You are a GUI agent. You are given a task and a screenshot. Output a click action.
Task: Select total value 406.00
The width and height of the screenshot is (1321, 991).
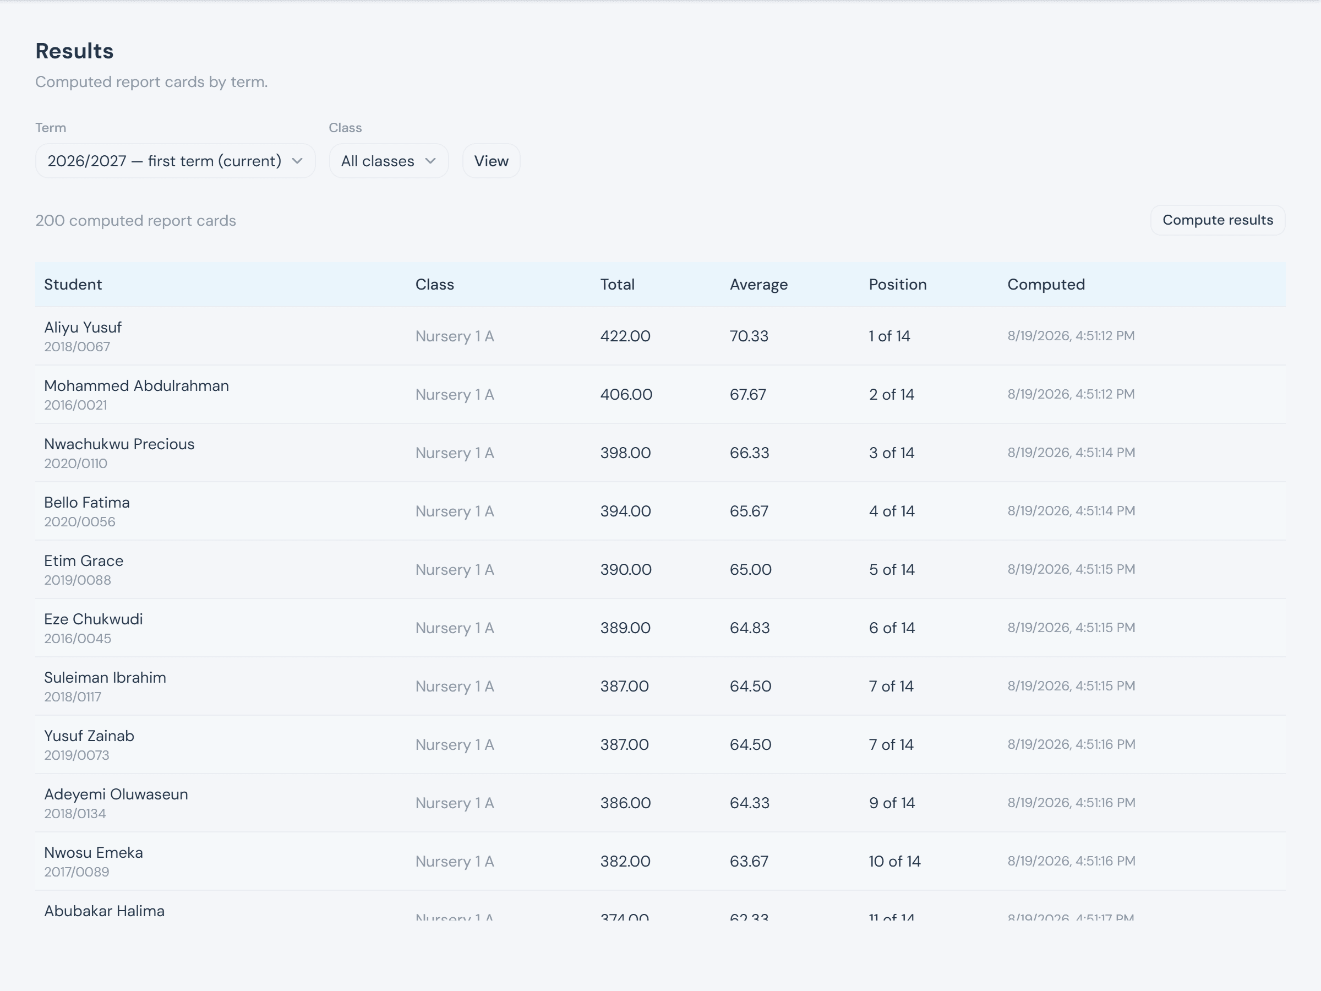pyautogui.click(x=626, y=394)
